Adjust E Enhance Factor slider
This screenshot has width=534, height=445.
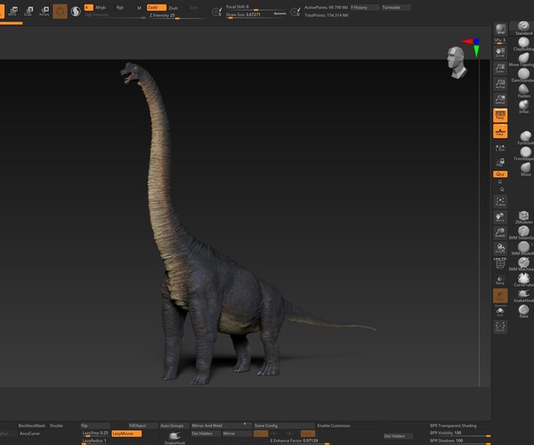coord(300,441)
